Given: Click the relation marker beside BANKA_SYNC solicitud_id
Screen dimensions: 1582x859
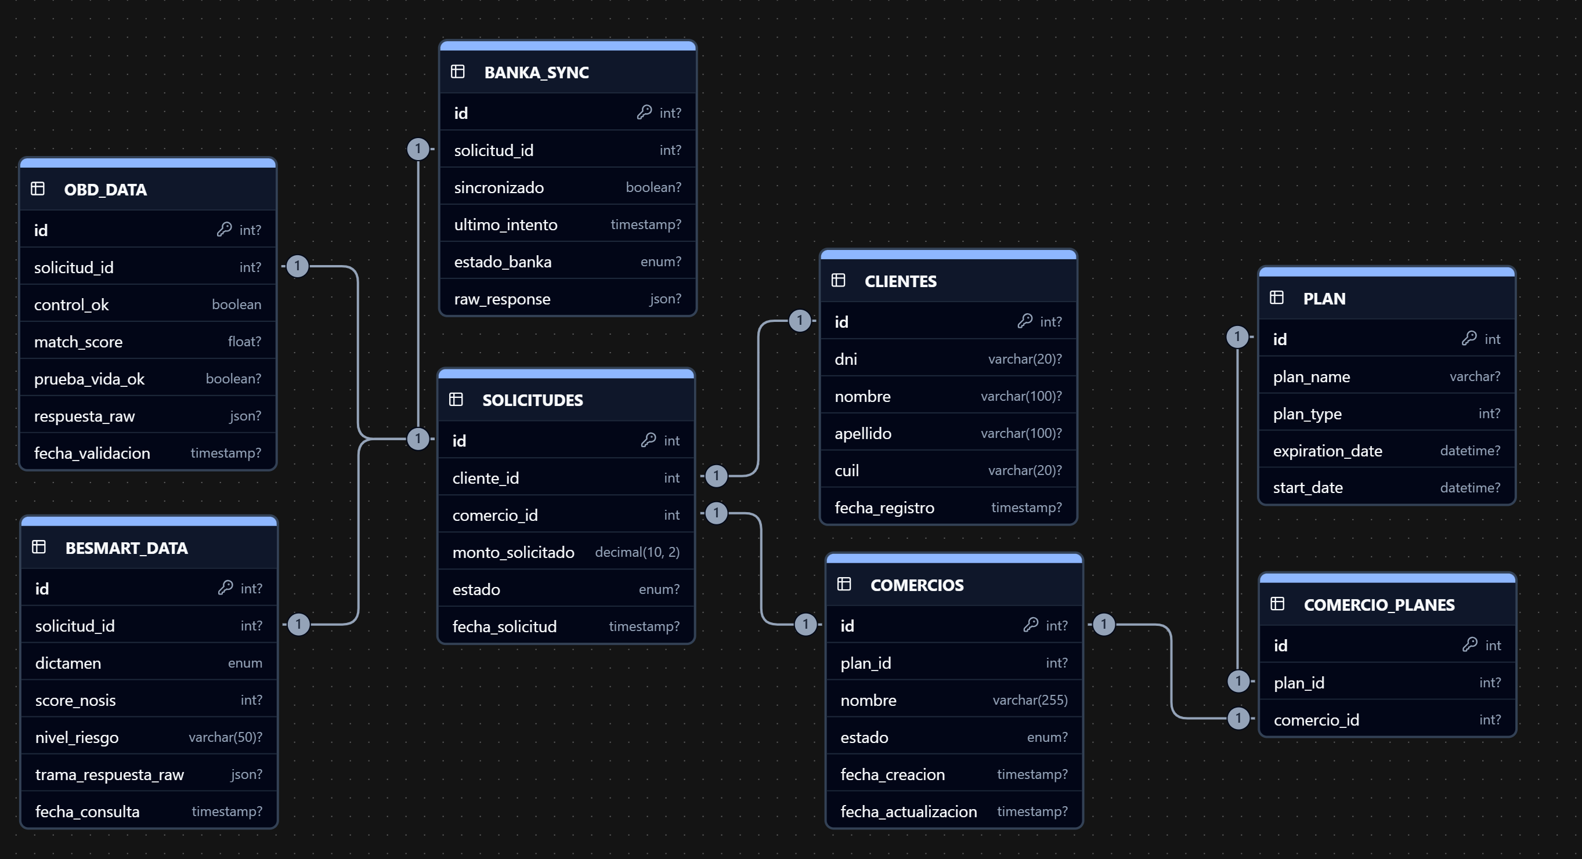Looking at the screenshot, I should coord(418,148).
